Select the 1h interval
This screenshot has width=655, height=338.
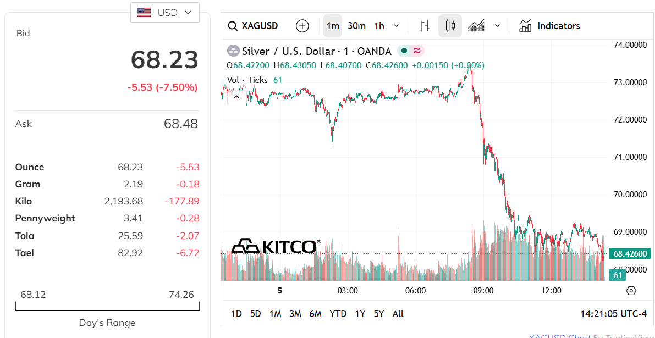379,26
